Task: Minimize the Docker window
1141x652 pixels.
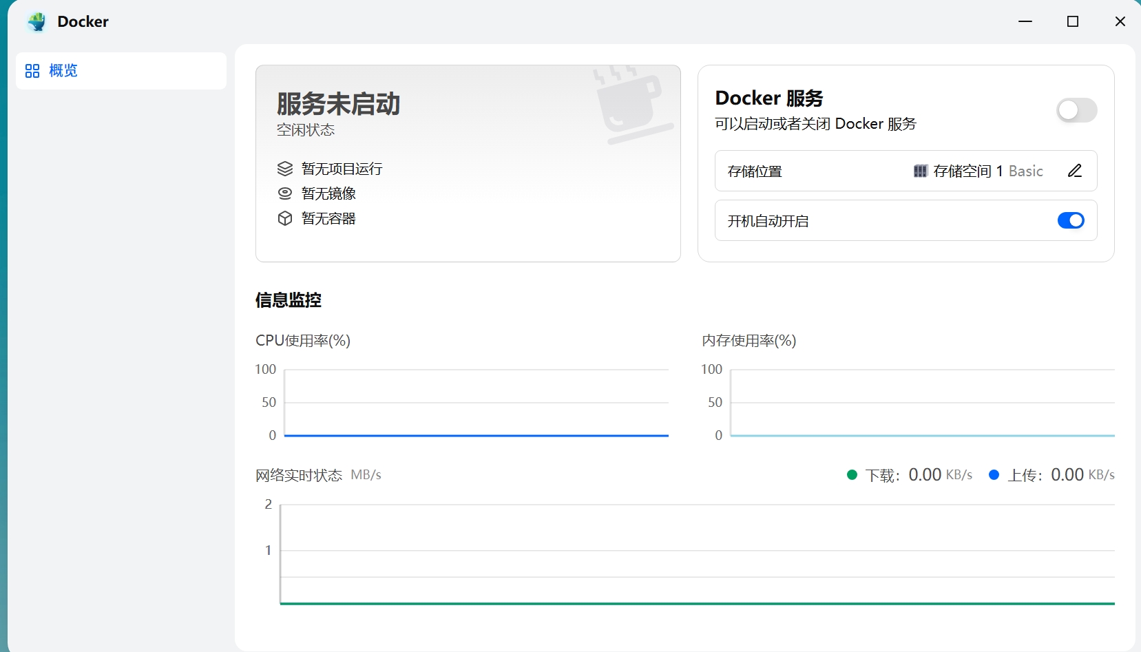Action: pos(1025,21)
